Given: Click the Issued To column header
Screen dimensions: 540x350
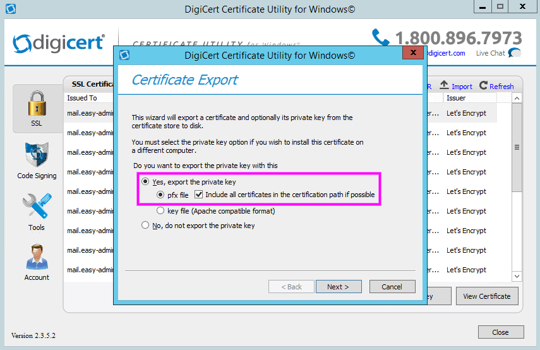Looking at the screenshot, I should coord(89,98).
